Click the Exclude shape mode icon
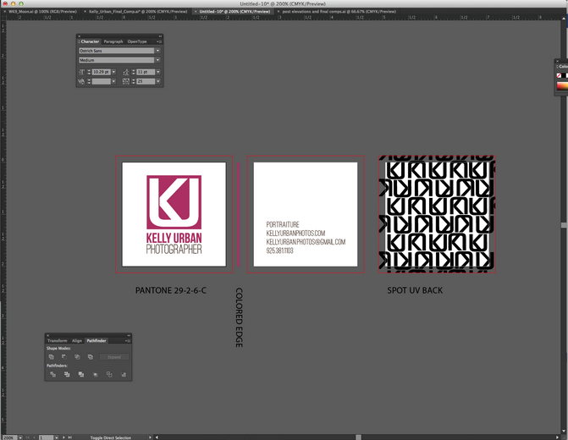Screen dimensions: 568x440 click(91, 357)
